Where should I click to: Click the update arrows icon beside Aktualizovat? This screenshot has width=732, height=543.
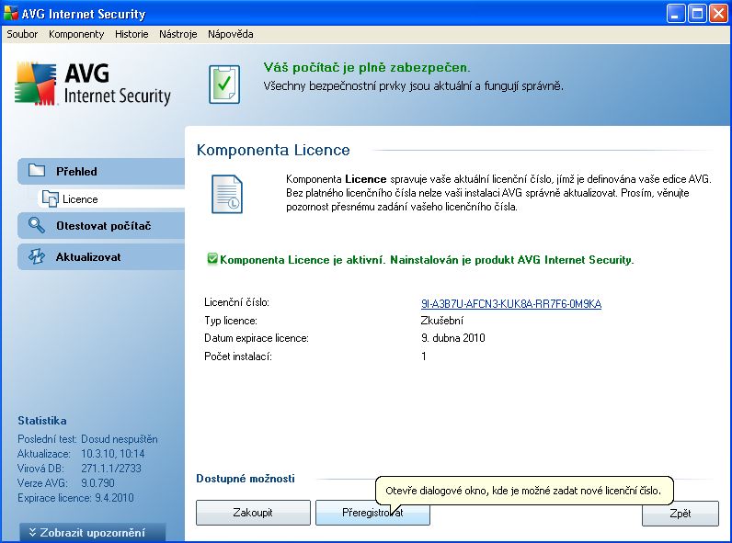click(37, 256)
